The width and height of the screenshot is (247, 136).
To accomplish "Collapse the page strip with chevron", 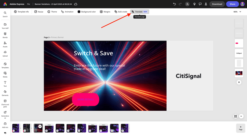I will (241, 116).
